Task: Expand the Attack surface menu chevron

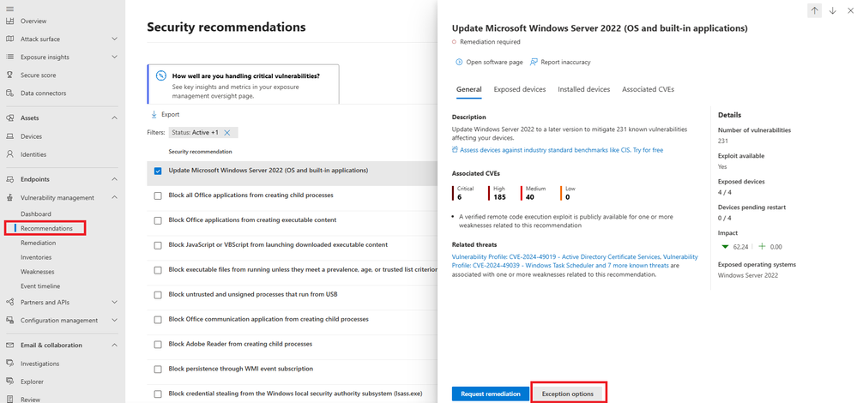Action: click(x=114, y=39)
